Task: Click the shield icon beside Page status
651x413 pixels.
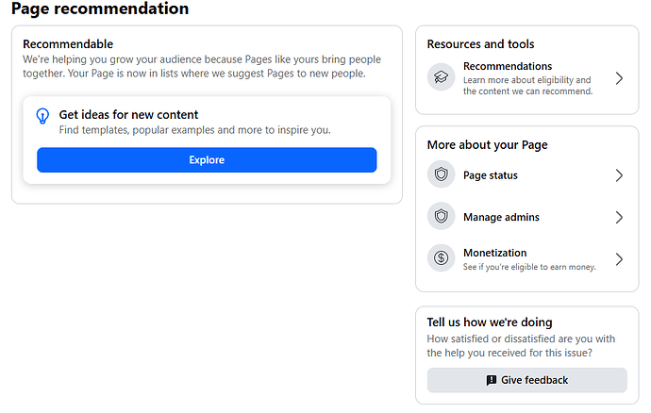Action: click(x=441, y=173)
